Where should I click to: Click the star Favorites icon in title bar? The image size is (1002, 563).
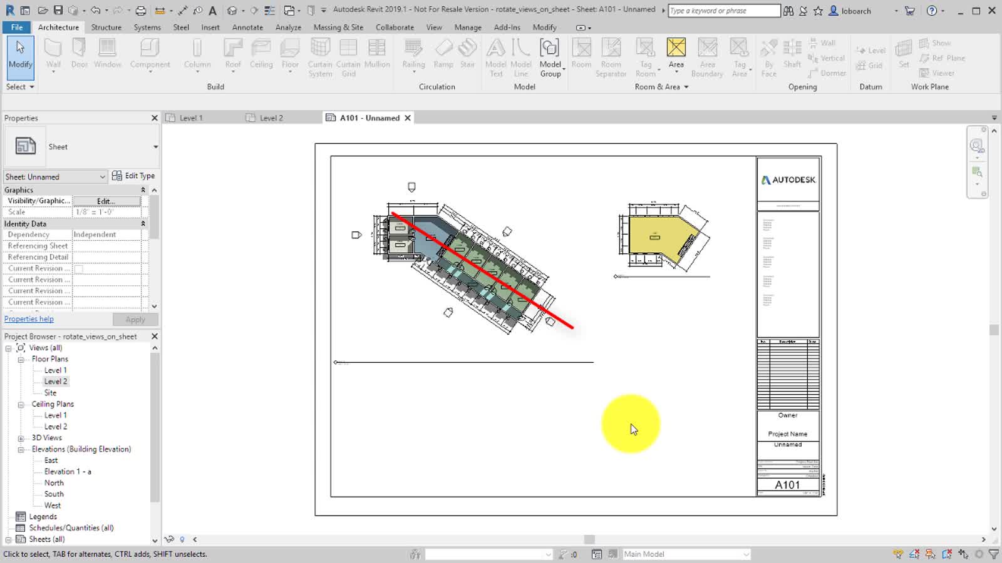[x=818, y=11]
